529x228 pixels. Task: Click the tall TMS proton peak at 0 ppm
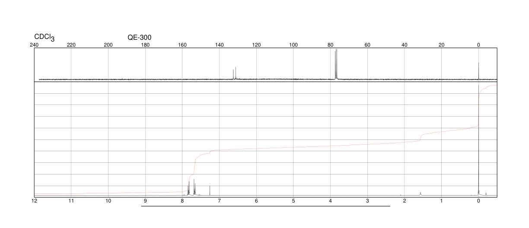pyautogui.click(x=478, y=140)
